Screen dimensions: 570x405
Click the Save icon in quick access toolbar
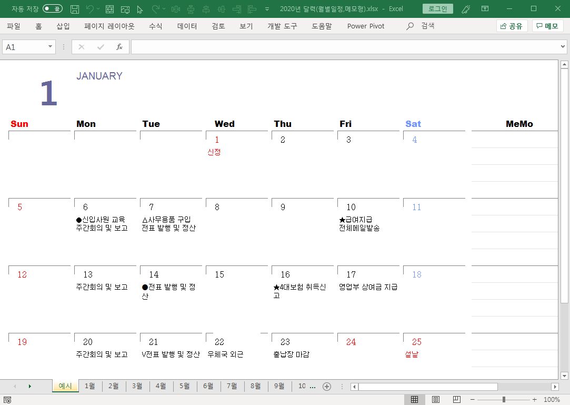[75, 9]
